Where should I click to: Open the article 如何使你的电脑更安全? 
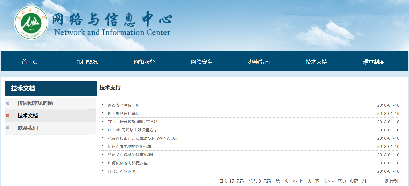128,163
